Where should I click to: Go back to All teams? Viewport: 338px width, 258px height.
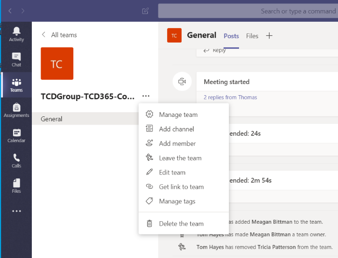pyautogui.click(x=59, y=35)
